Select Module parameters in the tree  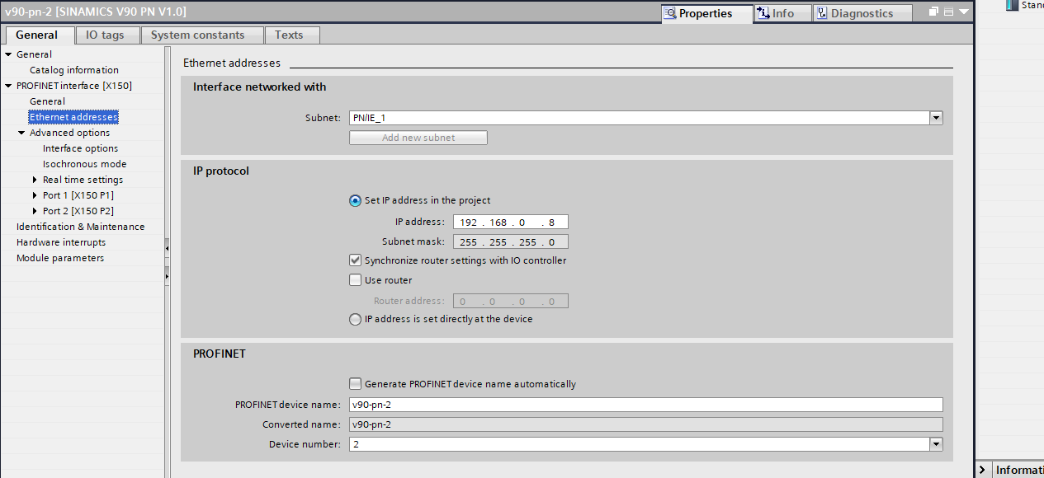click(60, 258)
